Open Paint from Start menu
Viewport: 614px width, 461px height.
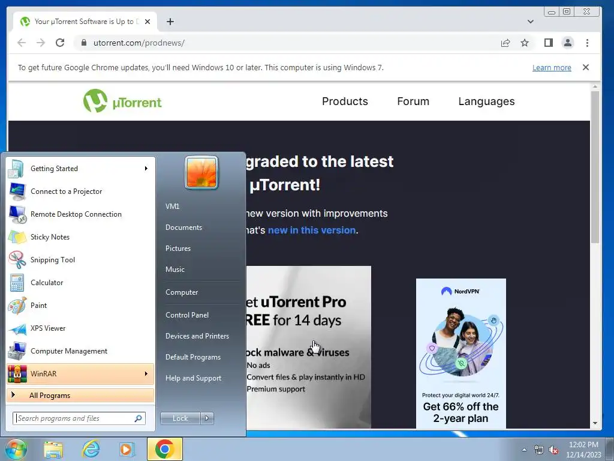[x=80, y=305]
